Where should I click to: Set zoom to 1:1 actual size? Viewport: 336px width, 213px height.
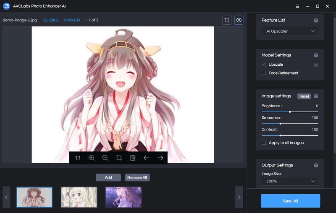[x=78, y=158]
